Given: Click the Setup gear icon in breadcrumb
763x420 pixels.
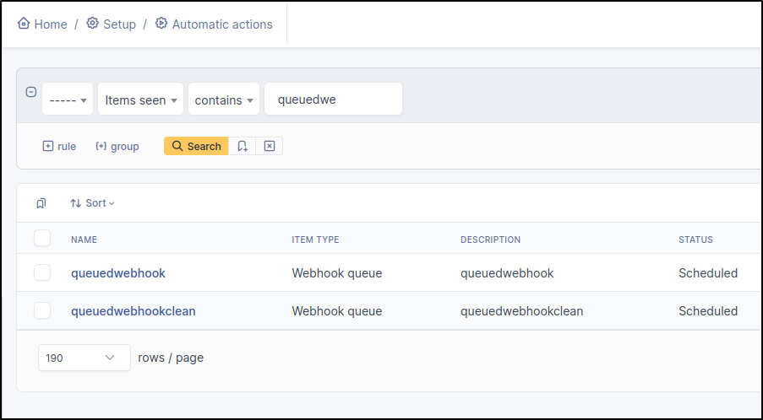Looking at the screenshot, I should click(x=93, y=24).
